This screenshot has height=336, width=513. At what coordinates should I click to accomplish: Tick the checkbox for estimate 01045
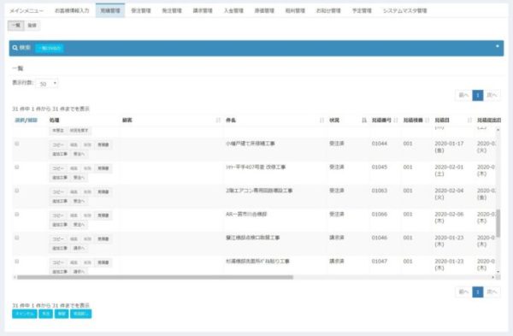(x=17, y=168)
